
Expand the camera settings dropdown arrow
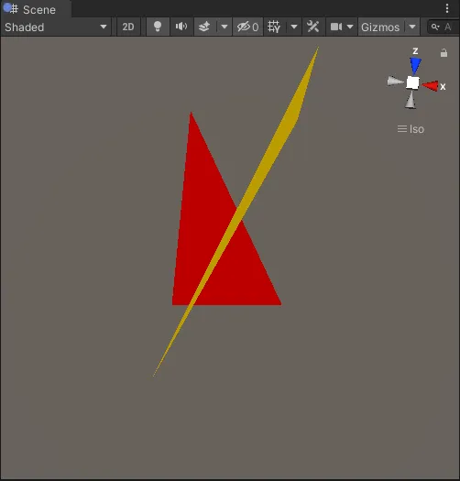[x=350, y=27]
